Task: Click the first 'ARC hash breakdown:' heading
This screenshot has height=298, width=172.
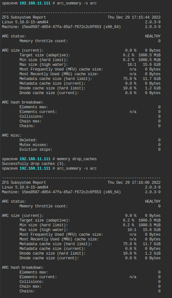Action: (23, 102)
